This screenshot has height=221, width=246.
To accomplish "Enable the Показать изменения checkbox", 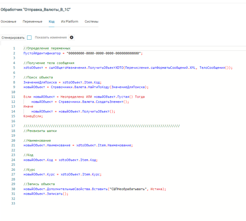I will click(x=30, y=38).
